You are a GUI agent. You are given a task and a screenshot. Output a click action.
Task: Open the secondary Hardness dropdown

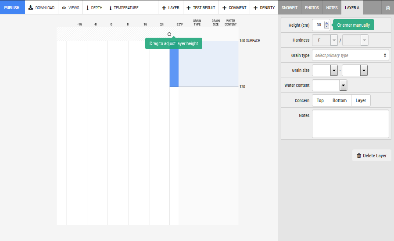(355, 40)
